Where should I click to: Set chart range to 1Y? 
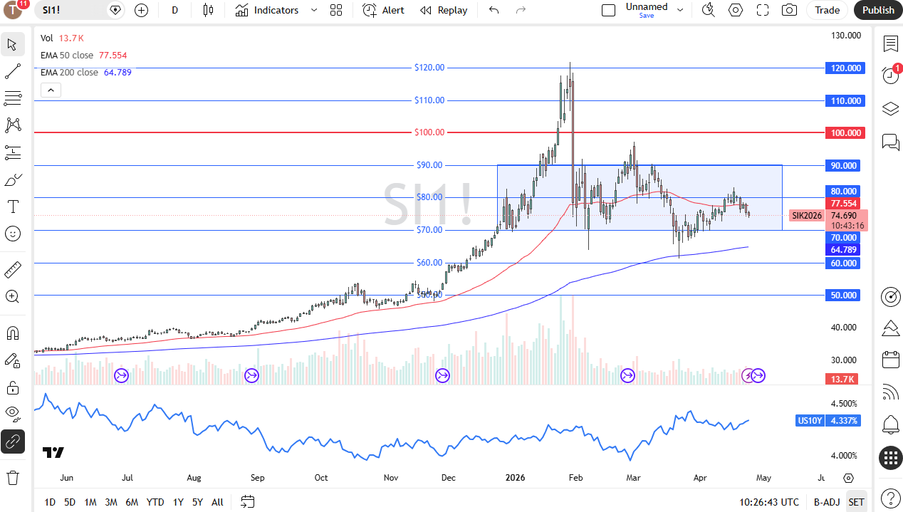click(x=178, y=502)
